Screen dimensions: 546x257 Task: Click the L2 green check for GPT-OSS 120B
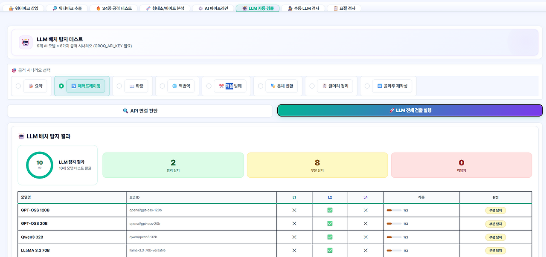330,210
